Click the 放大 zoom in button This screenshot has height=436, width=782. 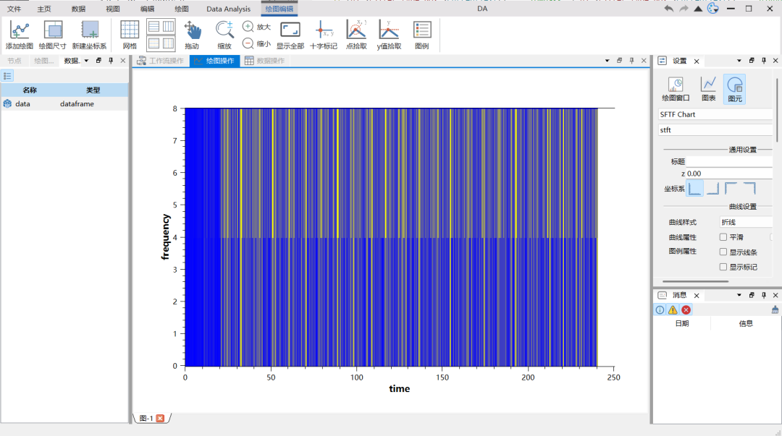point(256,27)
